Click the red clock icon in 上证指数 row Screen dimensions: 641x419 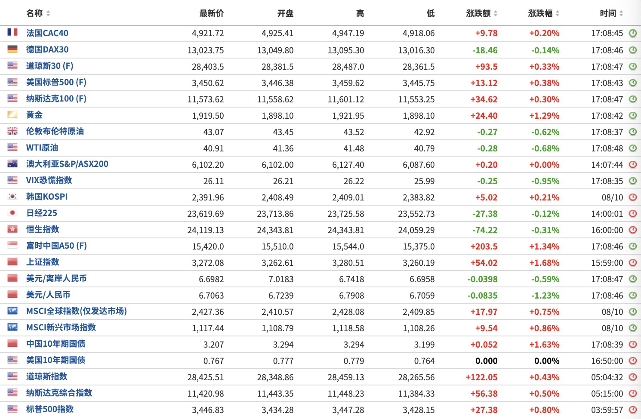point(632,262)
